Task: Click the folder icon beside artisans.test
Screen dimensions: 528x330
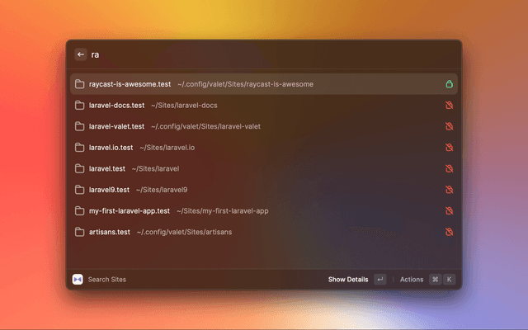Action: 80,232
